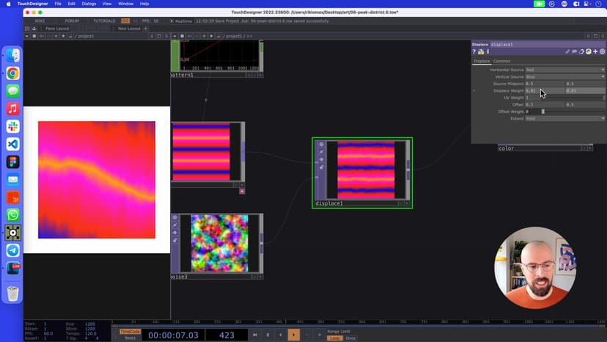Click the TUTORIALS link button

[x=103, y=21]
